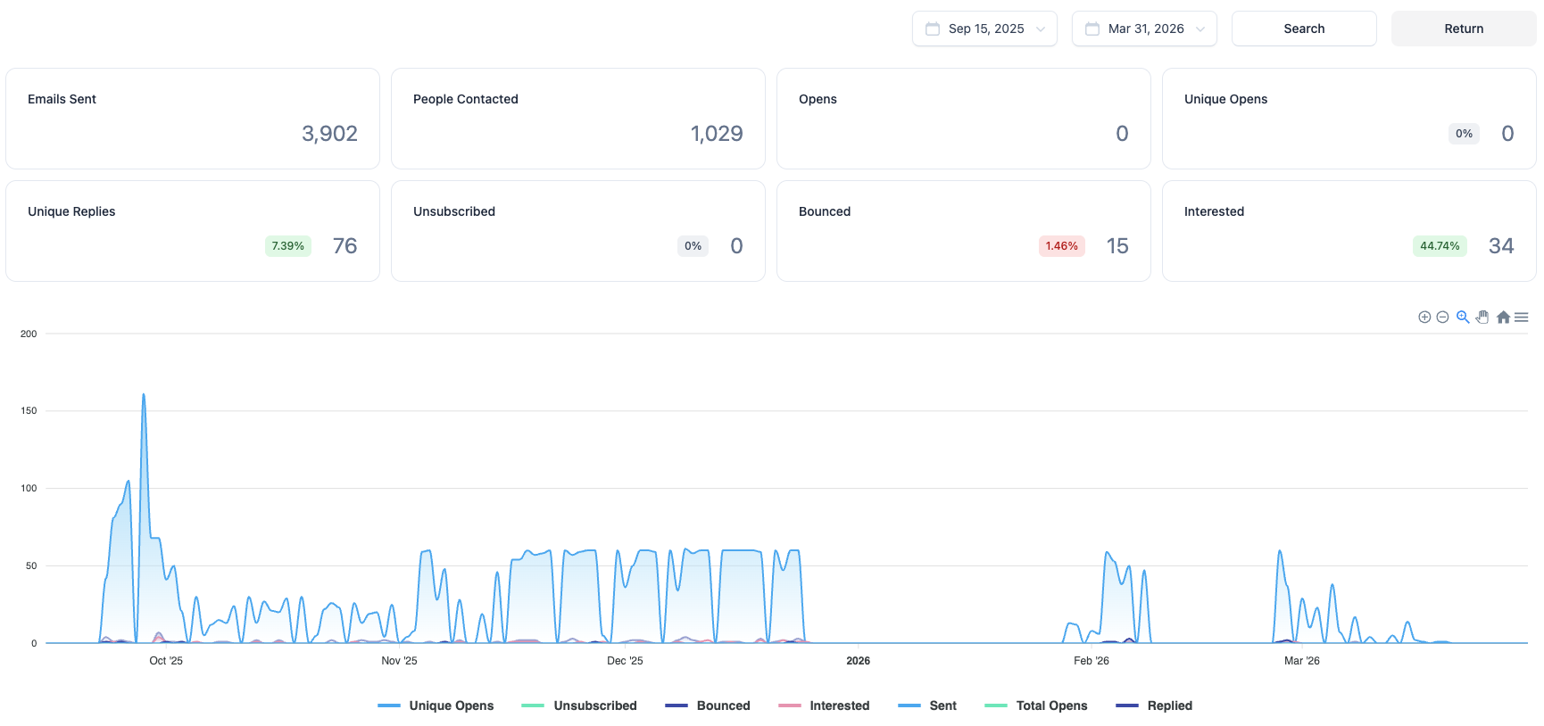Toggle the Interested series in legend
This screenshot has width=1544, height=726.
[x=824, y=705]
